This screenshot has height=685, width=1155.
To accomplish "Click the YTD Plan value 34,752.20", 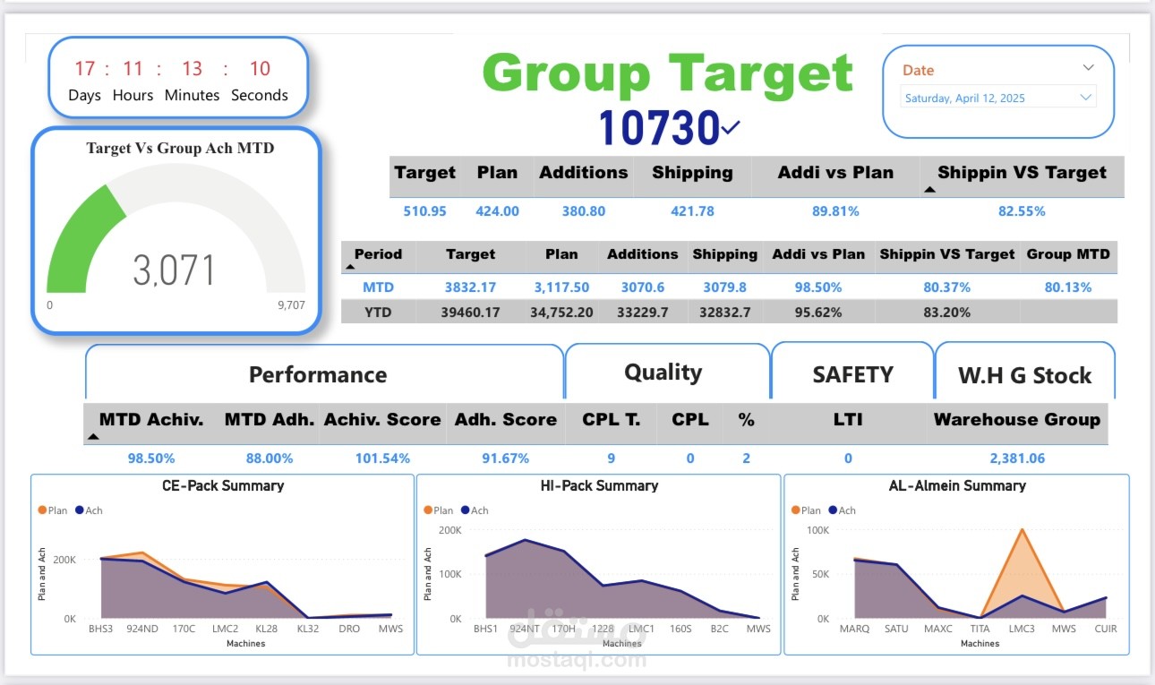I will 561,313.
